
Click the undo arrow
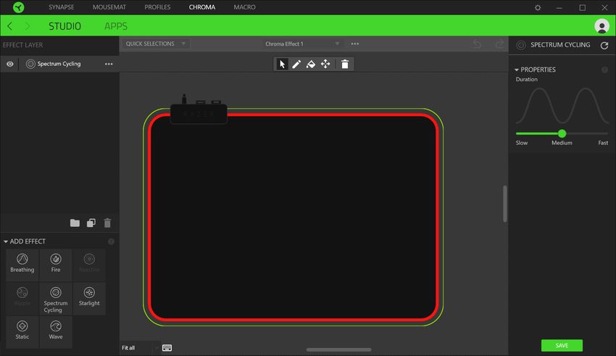coord(477,44)
